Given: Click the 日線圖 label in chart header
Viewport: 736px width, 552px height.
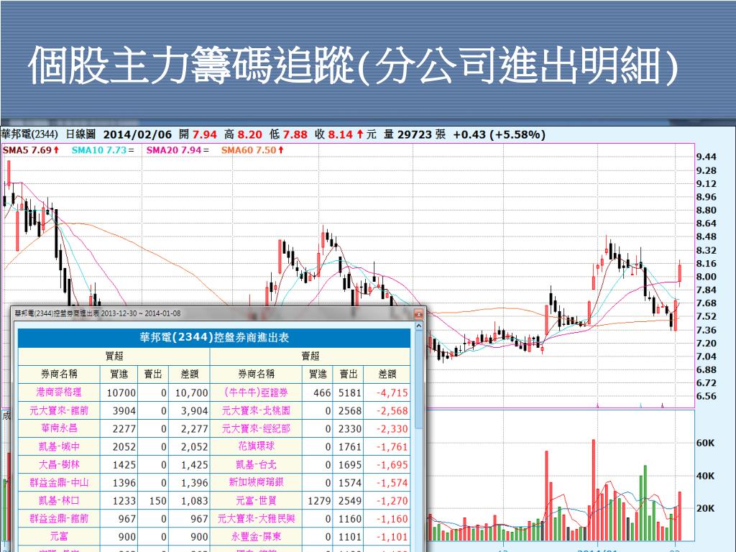Looking at the screenshot, I should point(80,134).
